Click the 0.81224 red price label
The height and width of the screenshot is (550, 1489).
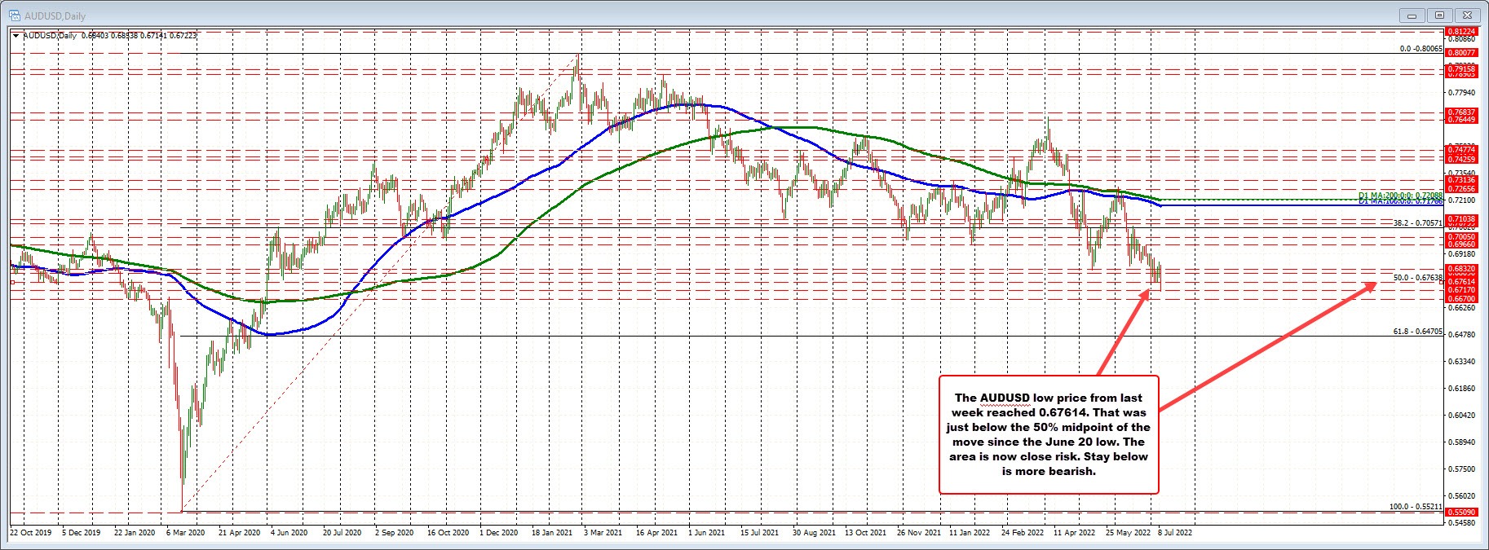click(x=1460, y=31)
